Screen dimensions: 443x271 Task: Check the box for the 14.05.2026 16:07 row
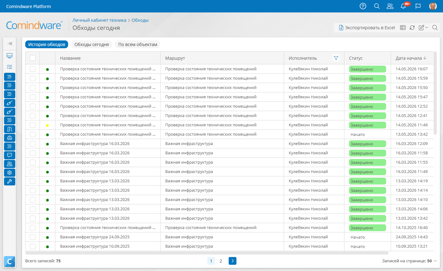tap(33, 69)
